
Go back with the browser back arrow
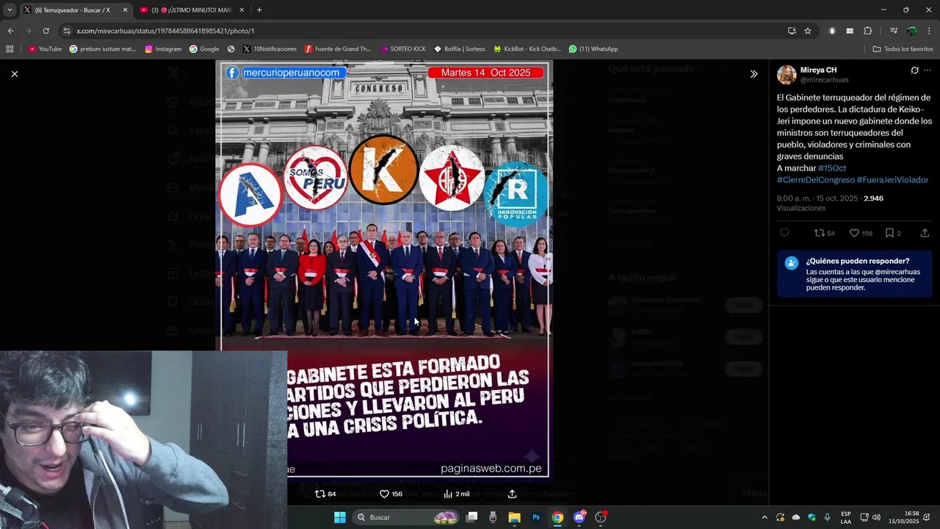(10, 31)
